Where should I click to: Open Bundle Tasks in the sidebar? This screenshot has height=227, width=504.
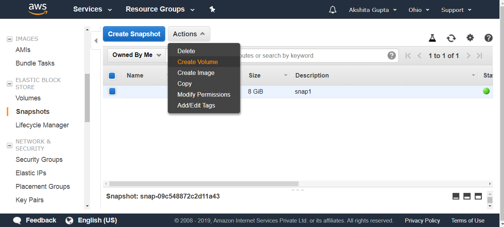pos(35,63)
